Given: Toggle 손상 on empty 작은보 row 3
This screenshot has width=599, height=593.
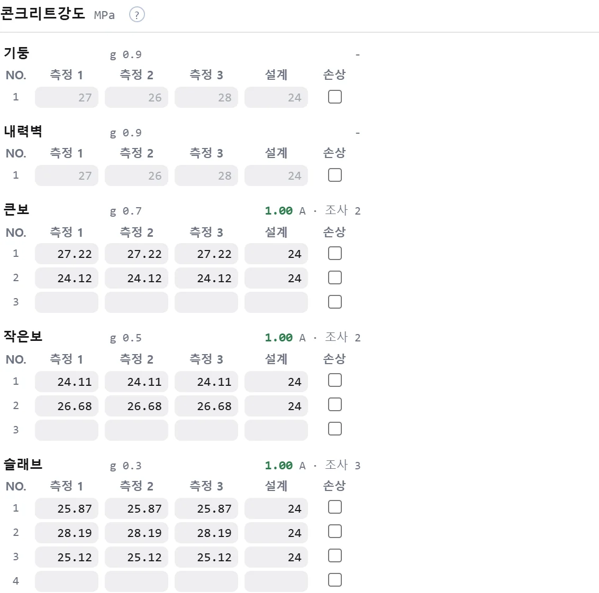Looking at the screenshot, I should (x=335, y=429).
